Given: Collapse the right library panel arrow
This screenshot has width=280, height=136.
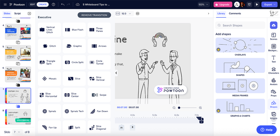Looking at the screenshot, I should [x=208, y=14].
